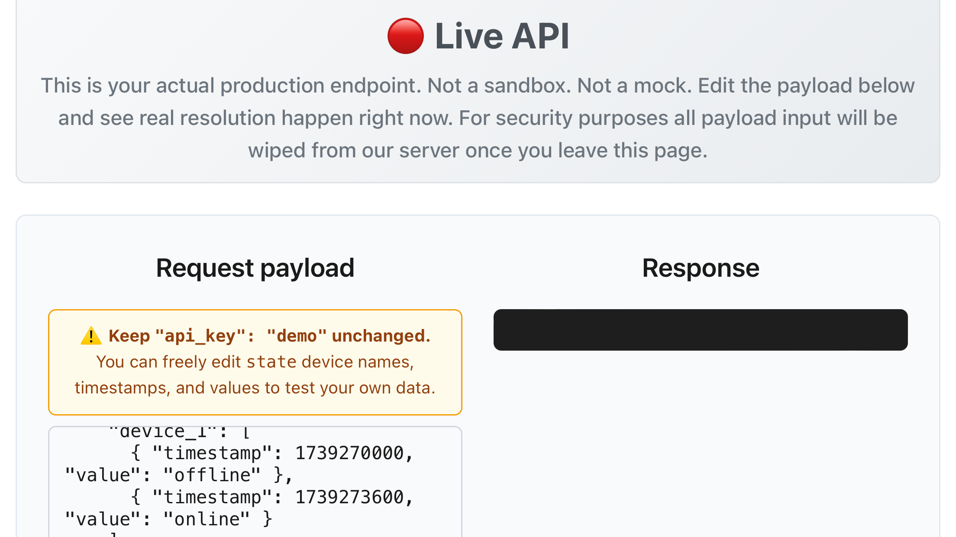Click the timestamp value 1739270000
Screen dimensions: 956x537
349,453
